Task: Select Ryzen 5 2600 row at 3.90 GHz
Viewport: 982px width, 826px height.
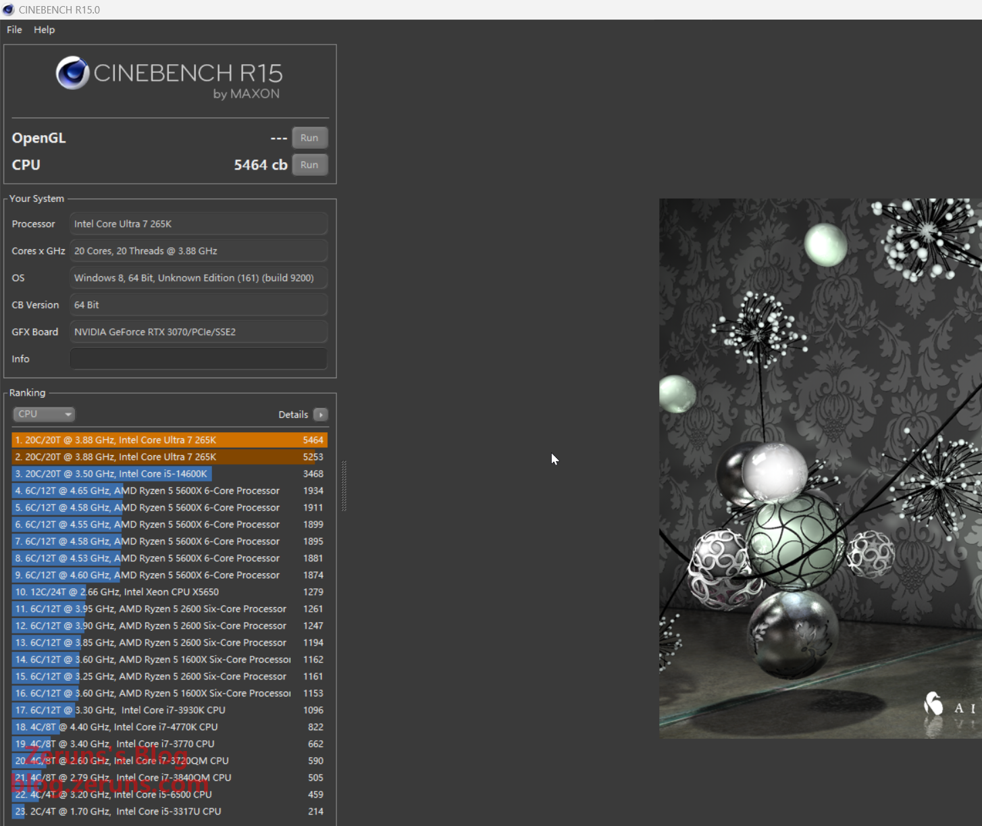Action: [170, 625]
